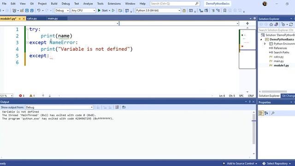Click the New Project icon
Image resolution: width=295 pixels, height=166 pixels.
(14, 11)
